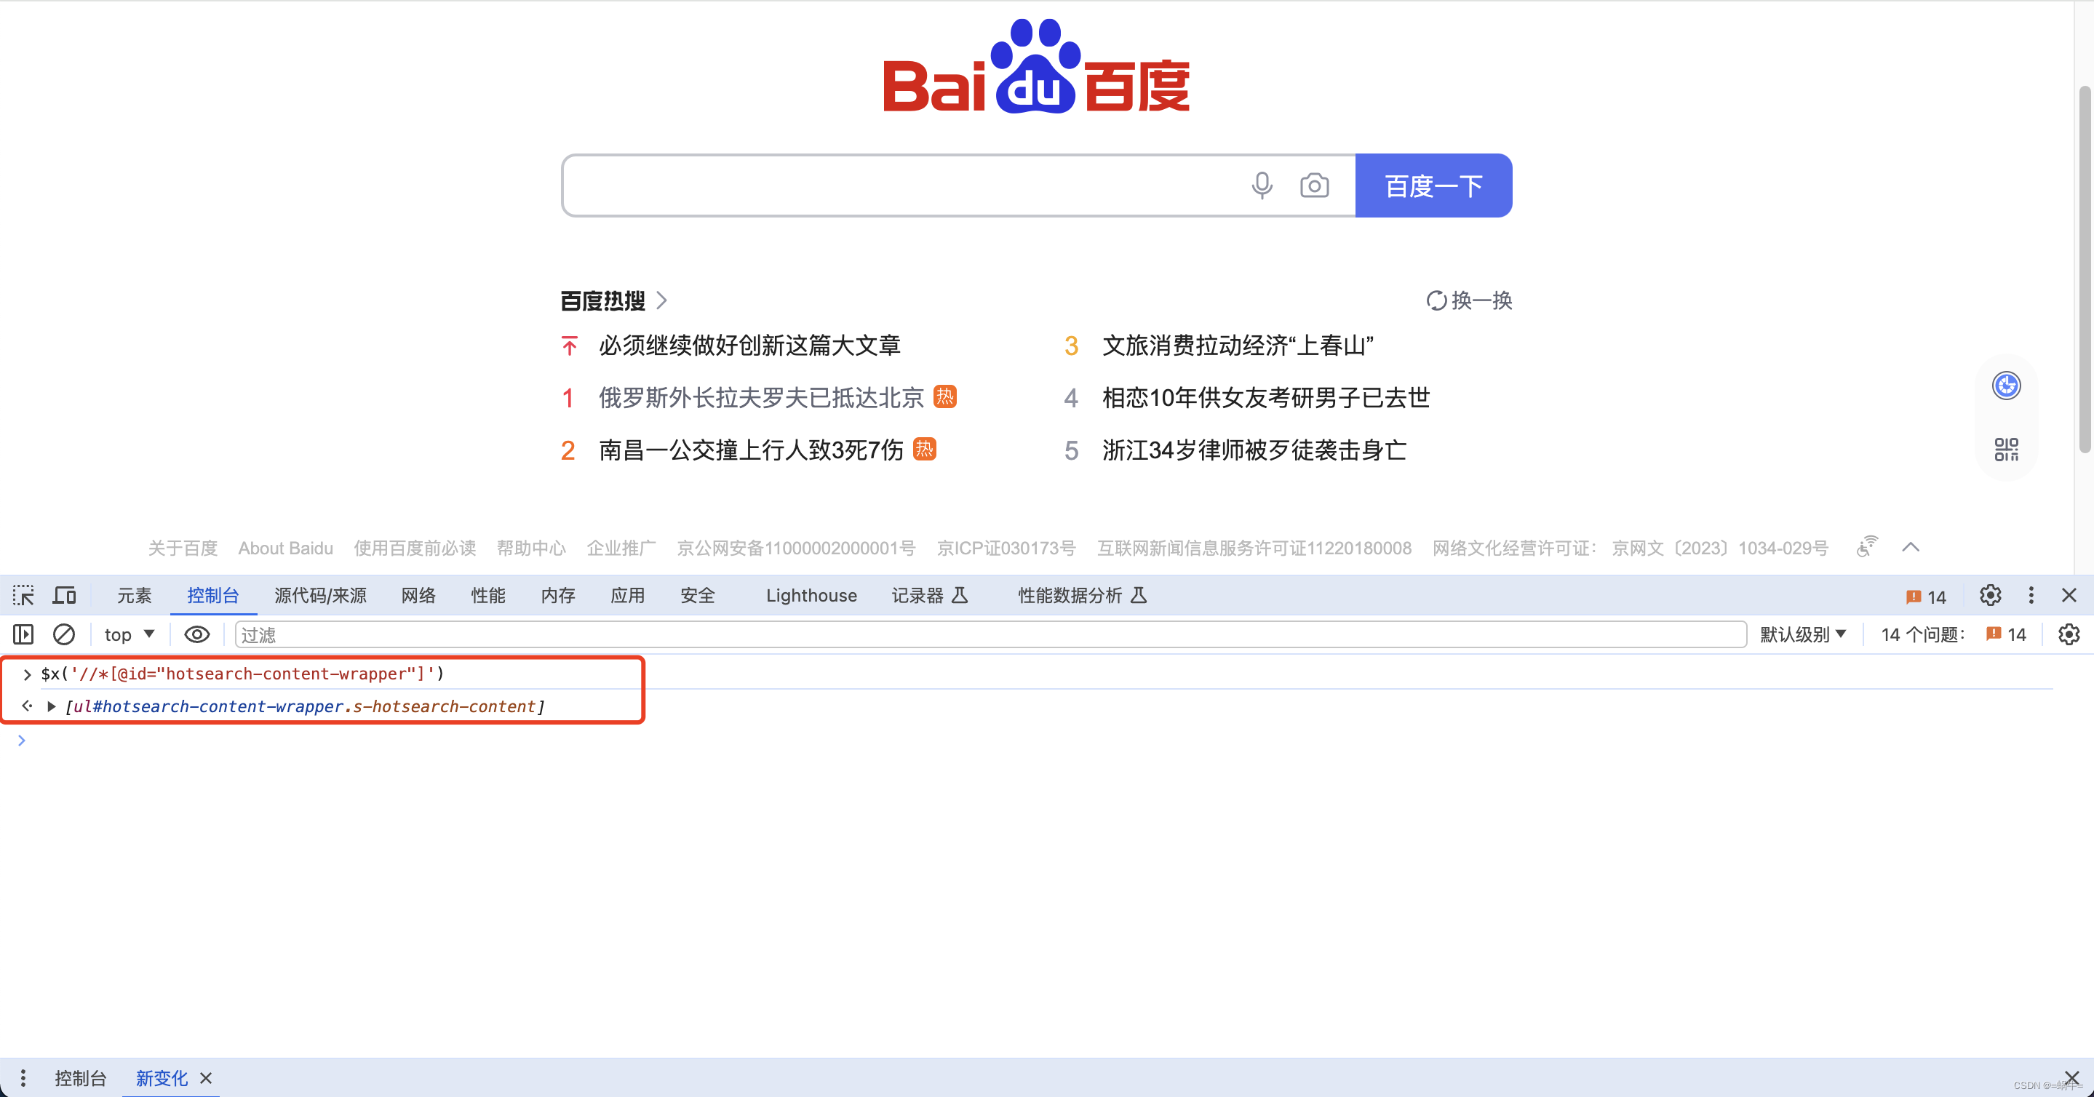Open 企业推广 footer link
The width and height of the screenshot is (2094, 1097).
[x=622, y=548]
